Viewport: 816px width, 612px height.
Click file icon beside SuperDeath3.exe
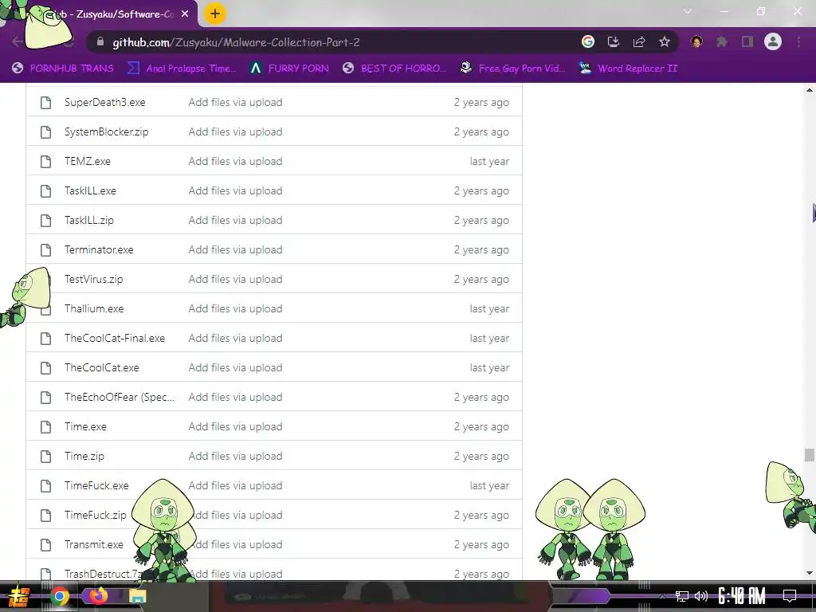pos(45,103)
